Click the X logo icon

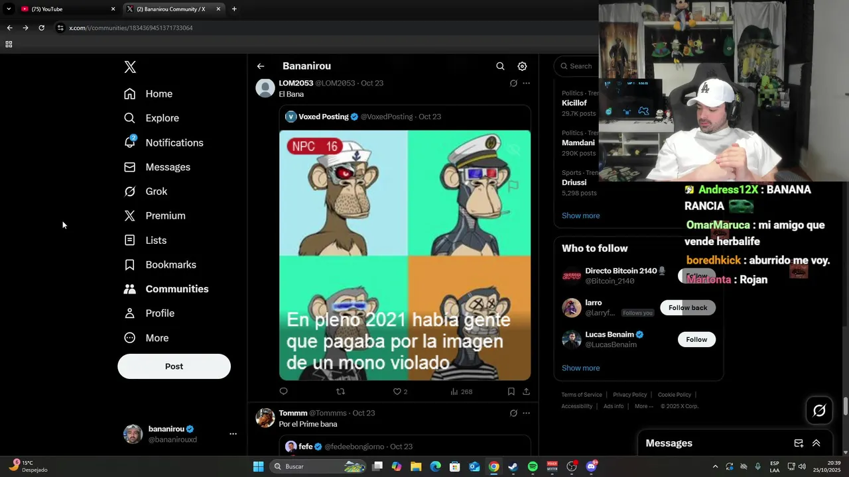click(x=130, y=67)
